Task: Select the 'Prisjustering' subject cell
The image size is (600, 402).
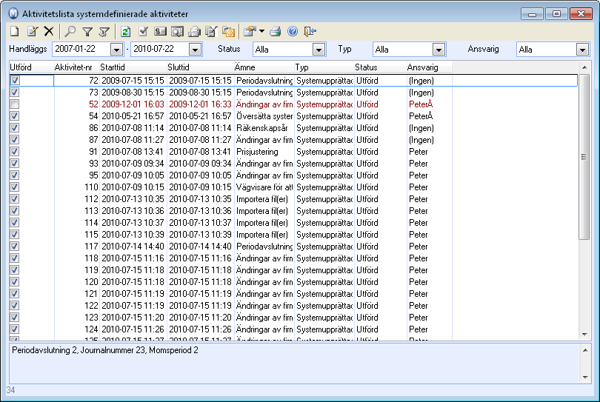Action: (x=264, y=152)
